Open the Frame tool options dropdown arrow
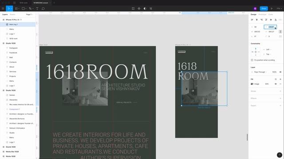Image resolution: width=284 pixels, height=159 pixels. [x=19, y=9]
